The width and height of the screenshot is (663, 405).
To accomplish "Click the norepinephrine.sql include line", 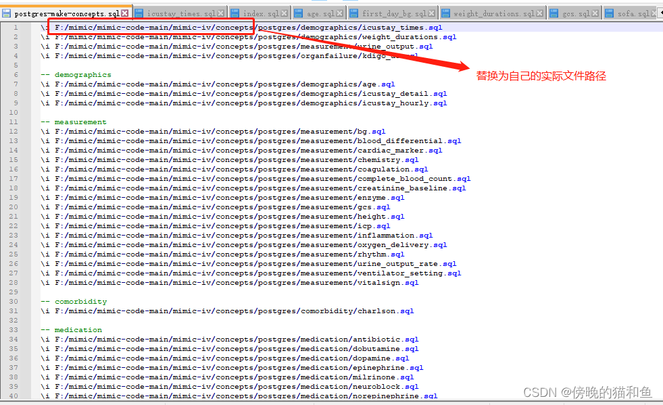I will pos(239,396).
